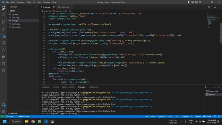Change UTF-8 encoding in status bar
222x125 pixels.
click(x=170, y=117)
